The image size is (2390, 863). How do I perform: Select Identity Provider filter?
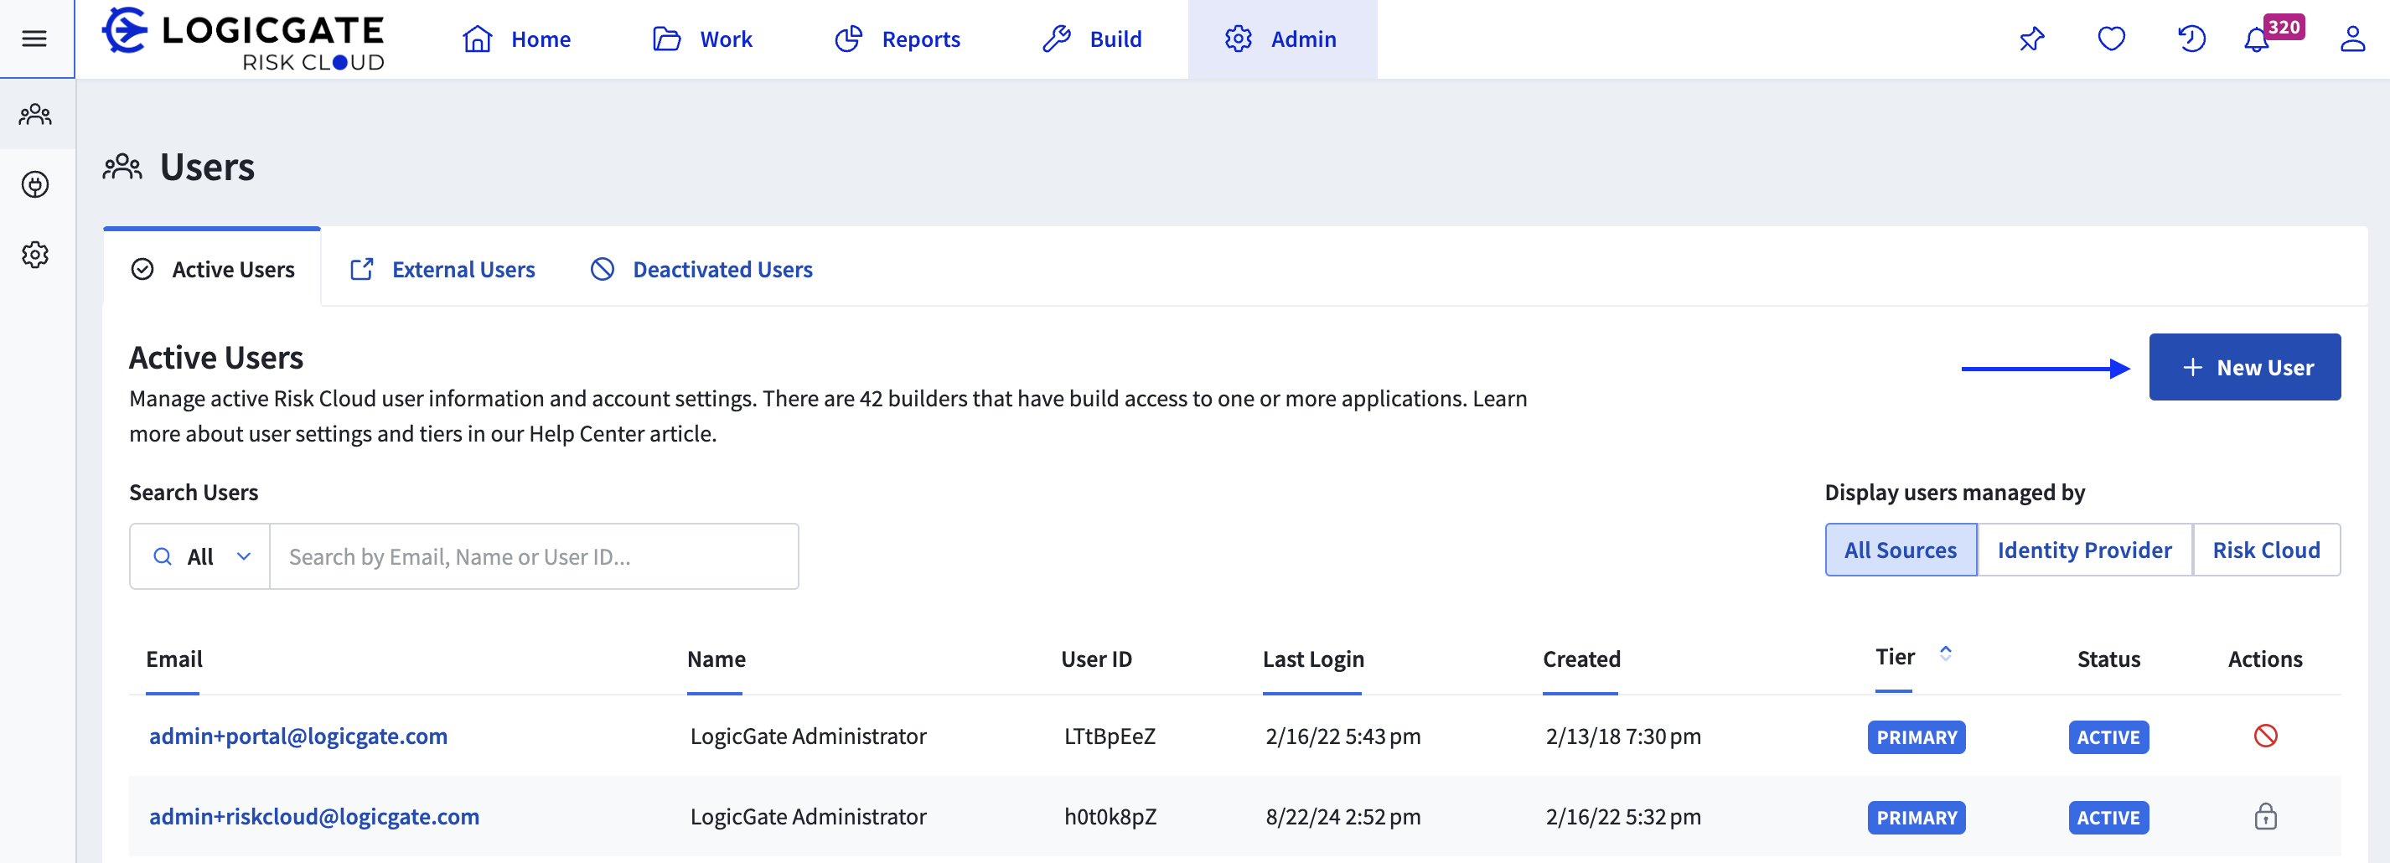tap(2084, 550)
